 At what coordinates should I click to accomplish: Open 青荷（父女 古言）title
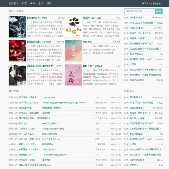click(x=27, y=144)
